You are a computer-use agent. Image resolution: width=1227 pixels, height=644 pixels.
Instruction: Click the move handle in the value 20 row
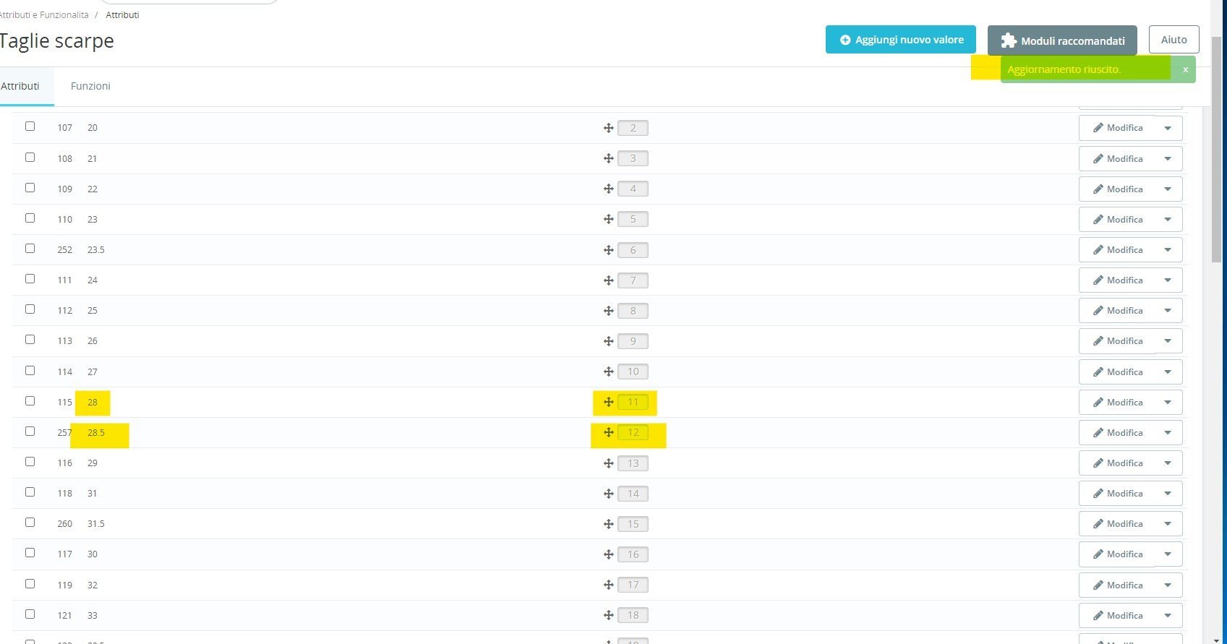tap(608, 128)
